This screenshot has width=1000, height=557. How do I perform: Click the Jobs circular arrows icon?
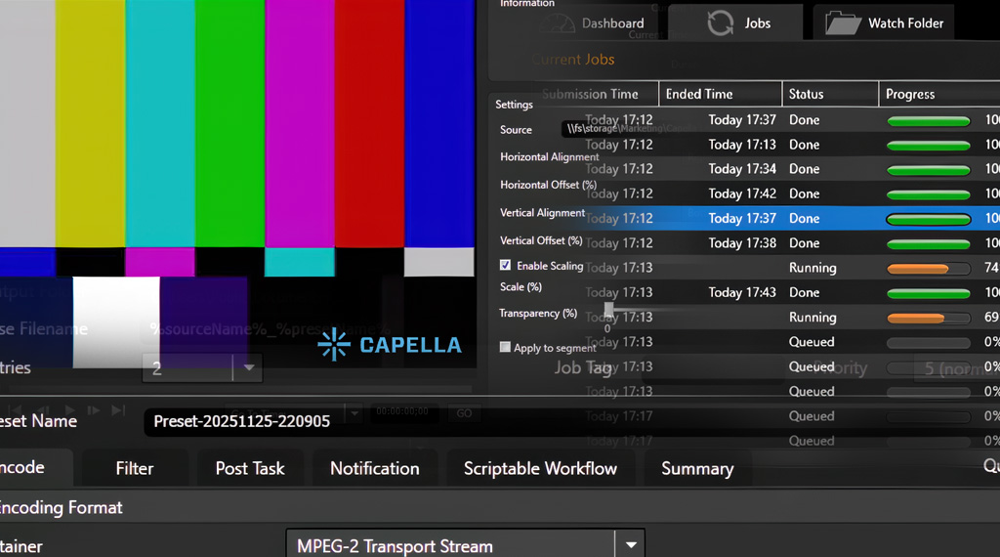tap(721, 22)
